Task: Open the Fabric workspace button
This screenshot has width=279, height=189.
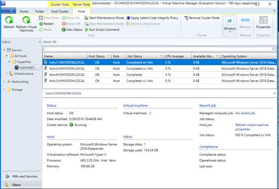Action: click(22, 185)
